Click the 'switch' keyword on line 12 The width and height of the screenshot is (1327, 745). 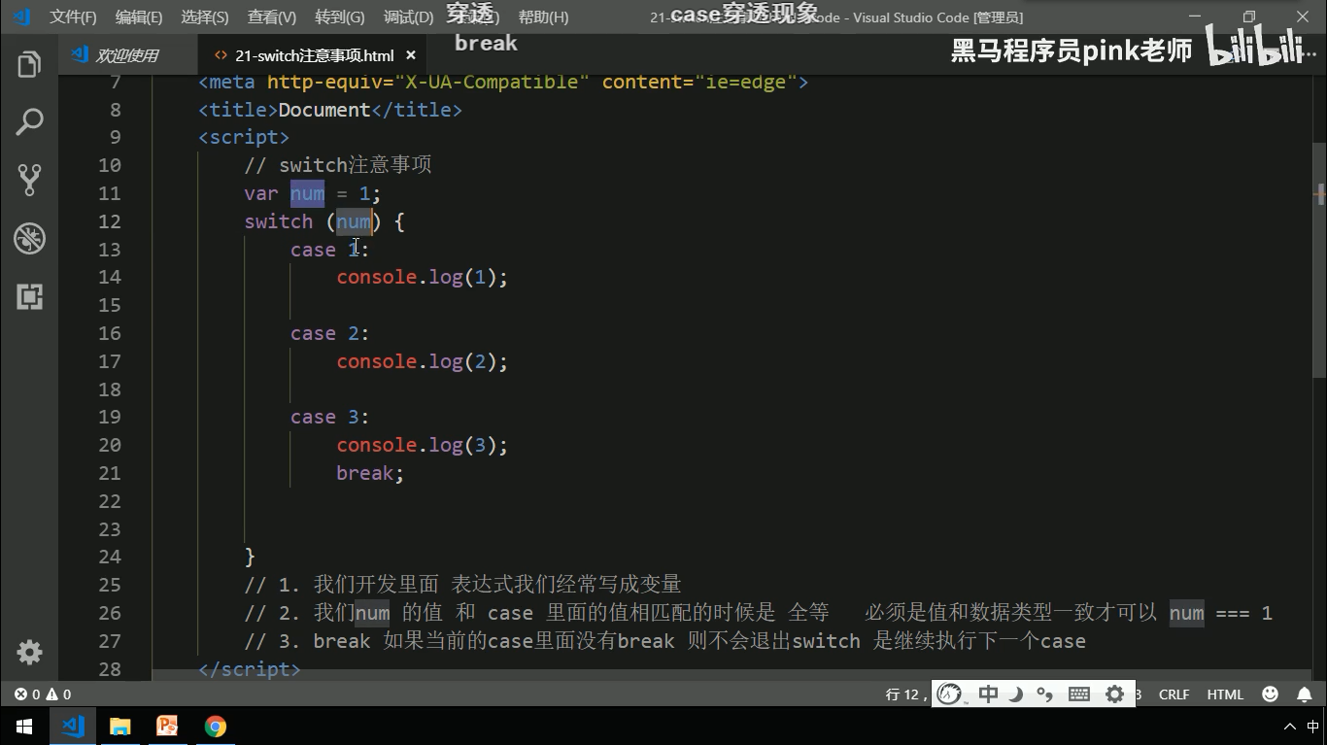pyautogui.click(x=278, y=221)
